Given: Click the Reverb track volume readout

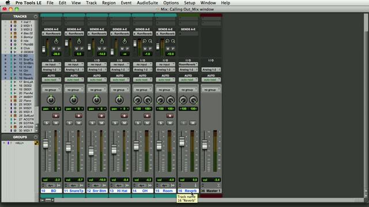Looking at the screenshot, I should 189,180.
